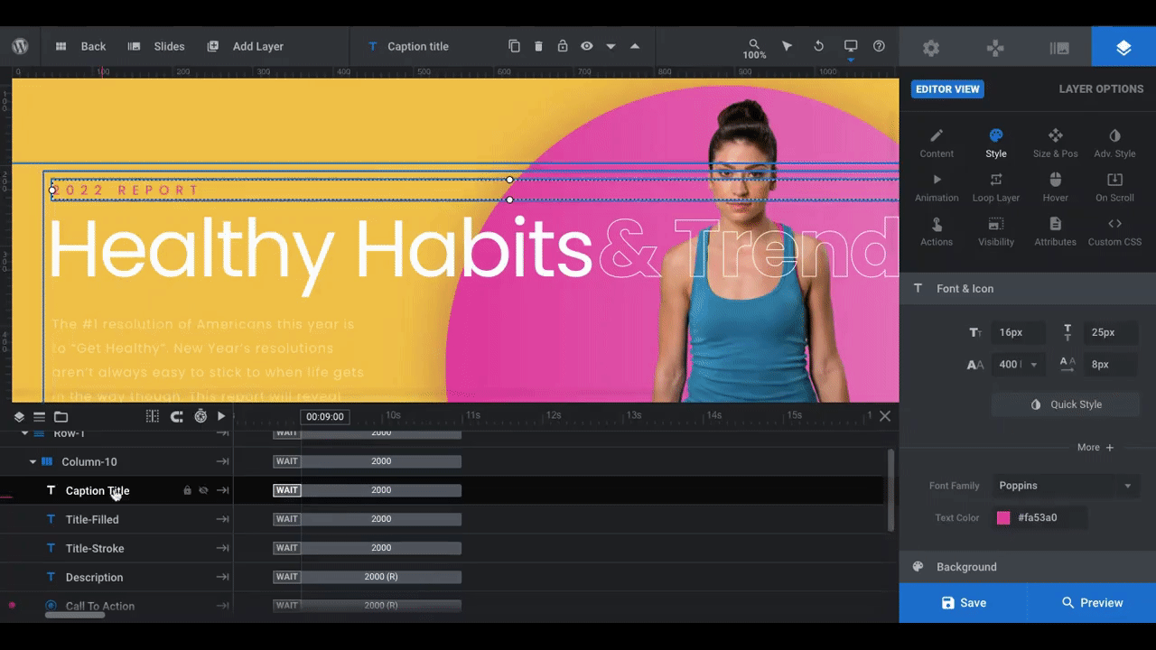Open the 100% zoom control

tap(754, 49)
